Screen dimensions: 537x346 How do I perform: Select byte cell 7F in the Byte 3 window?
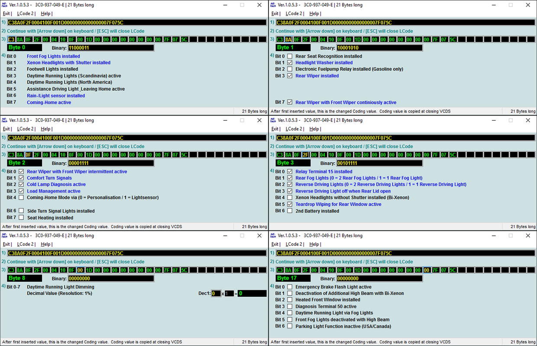(435, 155)
